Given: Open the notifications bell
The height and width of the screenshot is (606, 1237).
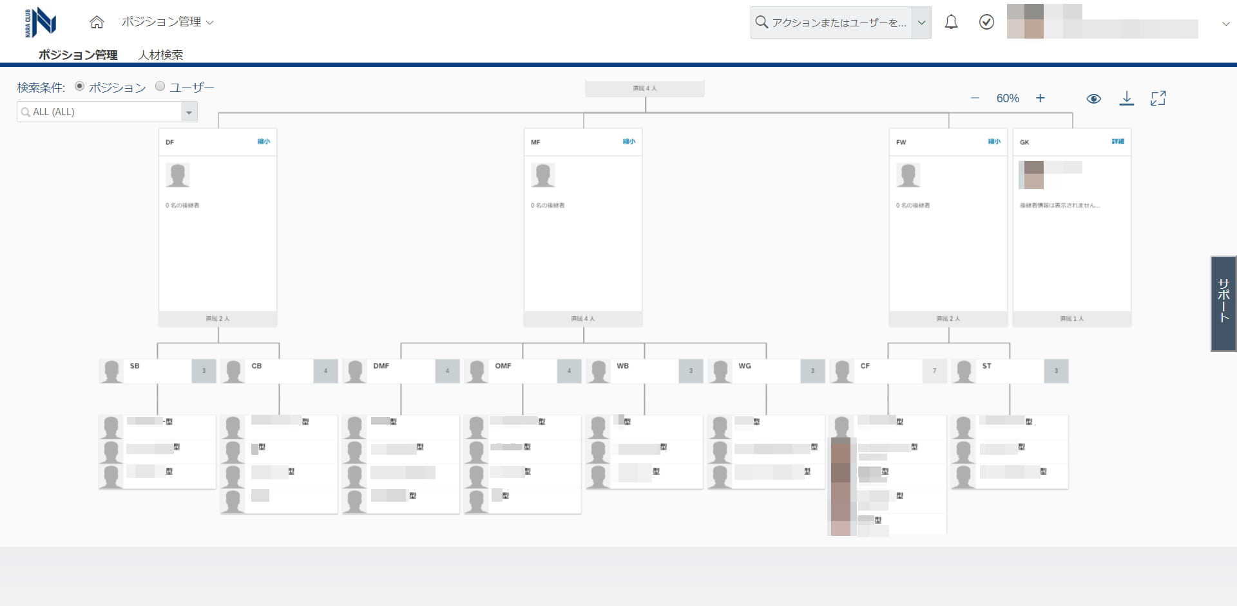Looking at the screenshot, I should 951,23.
